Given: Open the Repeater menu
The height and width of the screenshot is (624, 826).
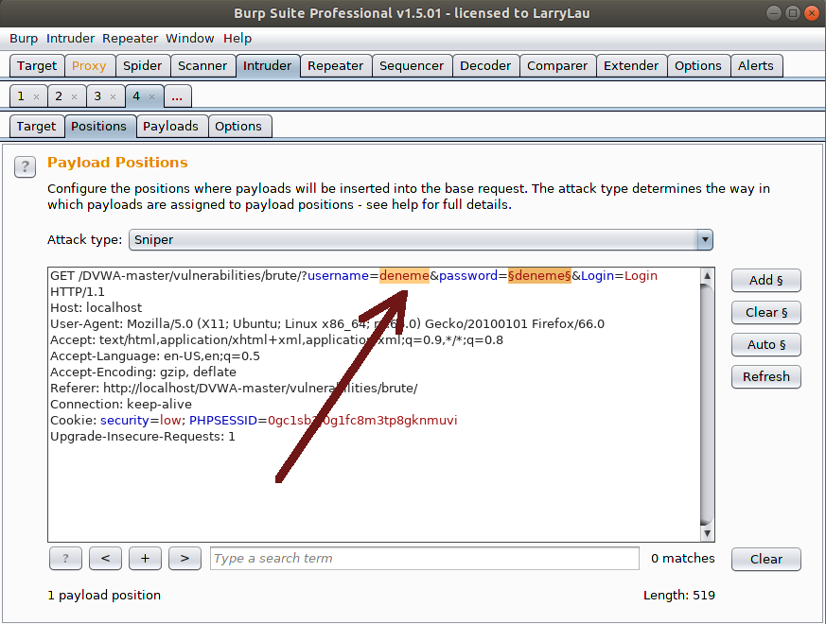Looking at the screenshot, I should pos(131,39).
